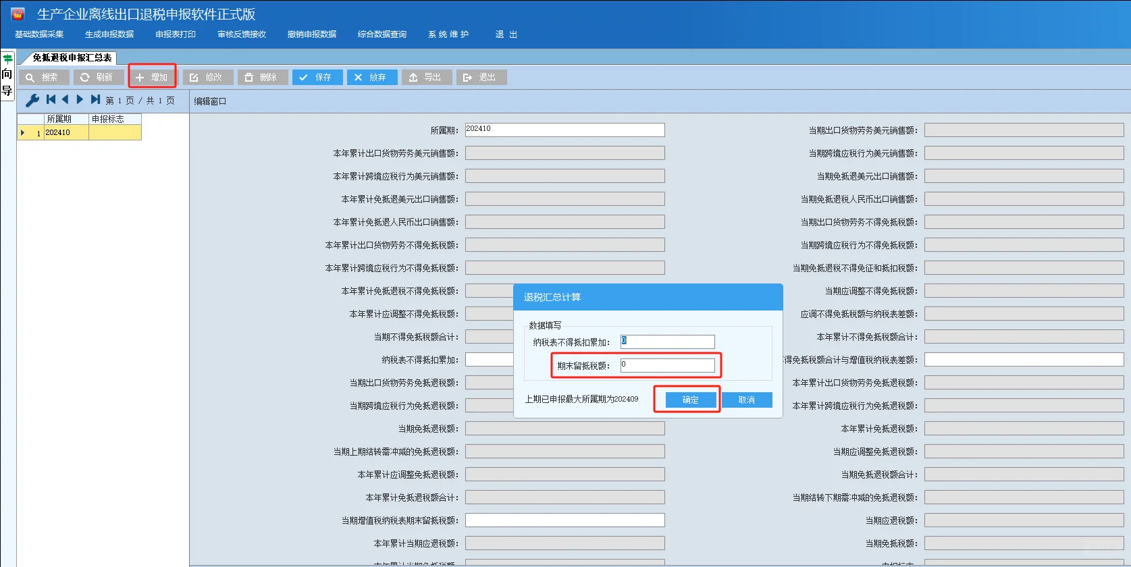Open the 申报表打印 menu
The width and height of the screenshot is (1131, 567).
176,34
